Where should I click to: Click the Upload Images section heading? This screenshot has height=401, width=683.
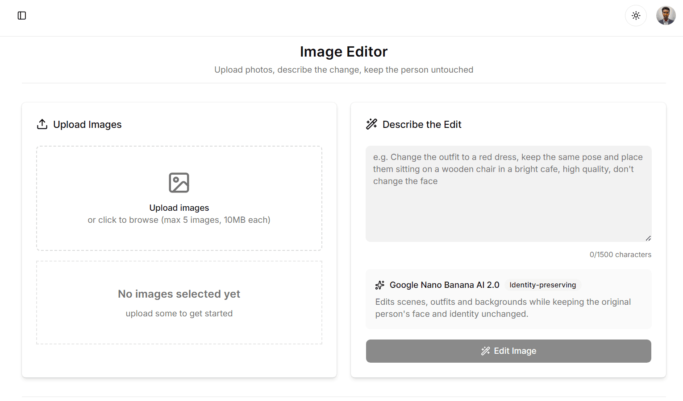[87, 124]
